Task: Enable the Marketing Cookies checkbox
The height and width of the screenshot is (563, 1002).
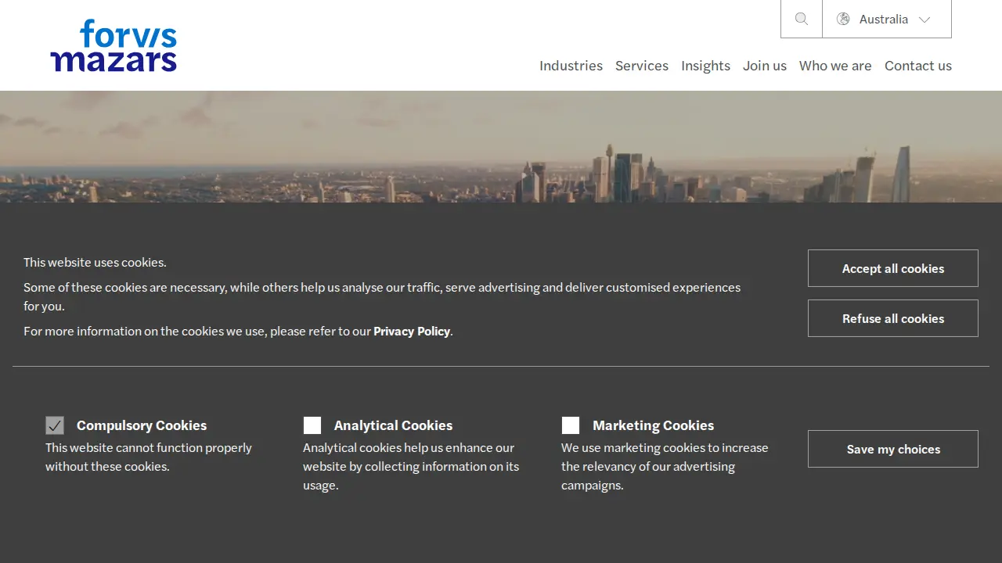Action: (571, 425)
